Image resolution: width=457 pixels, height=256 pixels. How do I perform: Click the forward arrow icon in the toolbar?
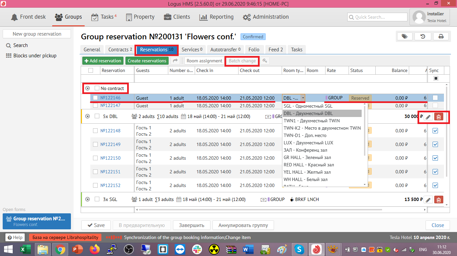(175, 61)
